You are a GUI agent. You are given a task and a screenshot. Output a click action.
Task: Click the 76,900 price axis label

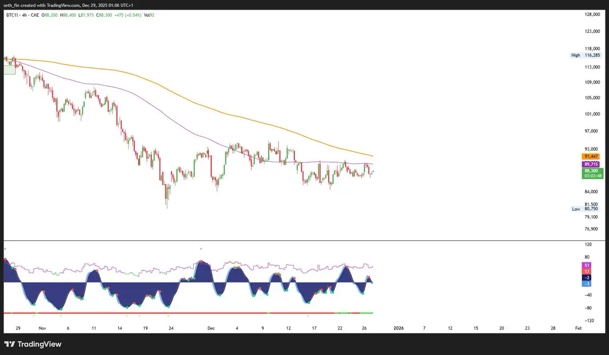point(592,229)
